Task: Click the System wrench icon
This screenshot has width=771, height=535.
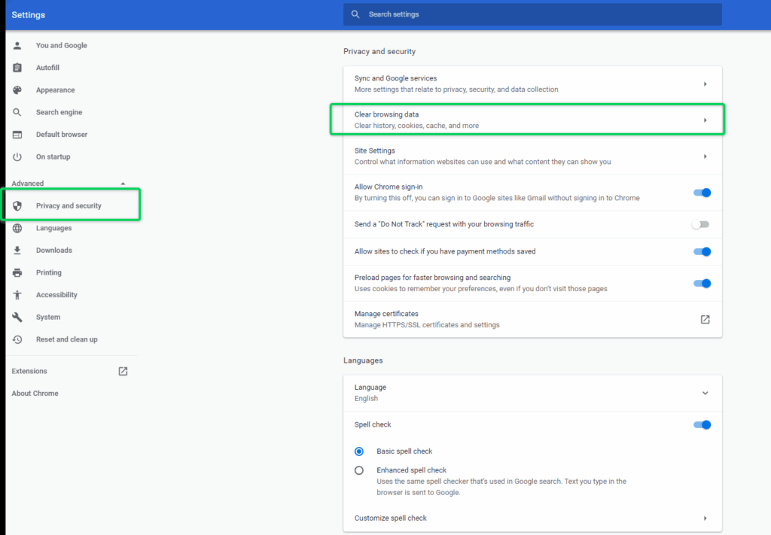Action: pos(17,318)
